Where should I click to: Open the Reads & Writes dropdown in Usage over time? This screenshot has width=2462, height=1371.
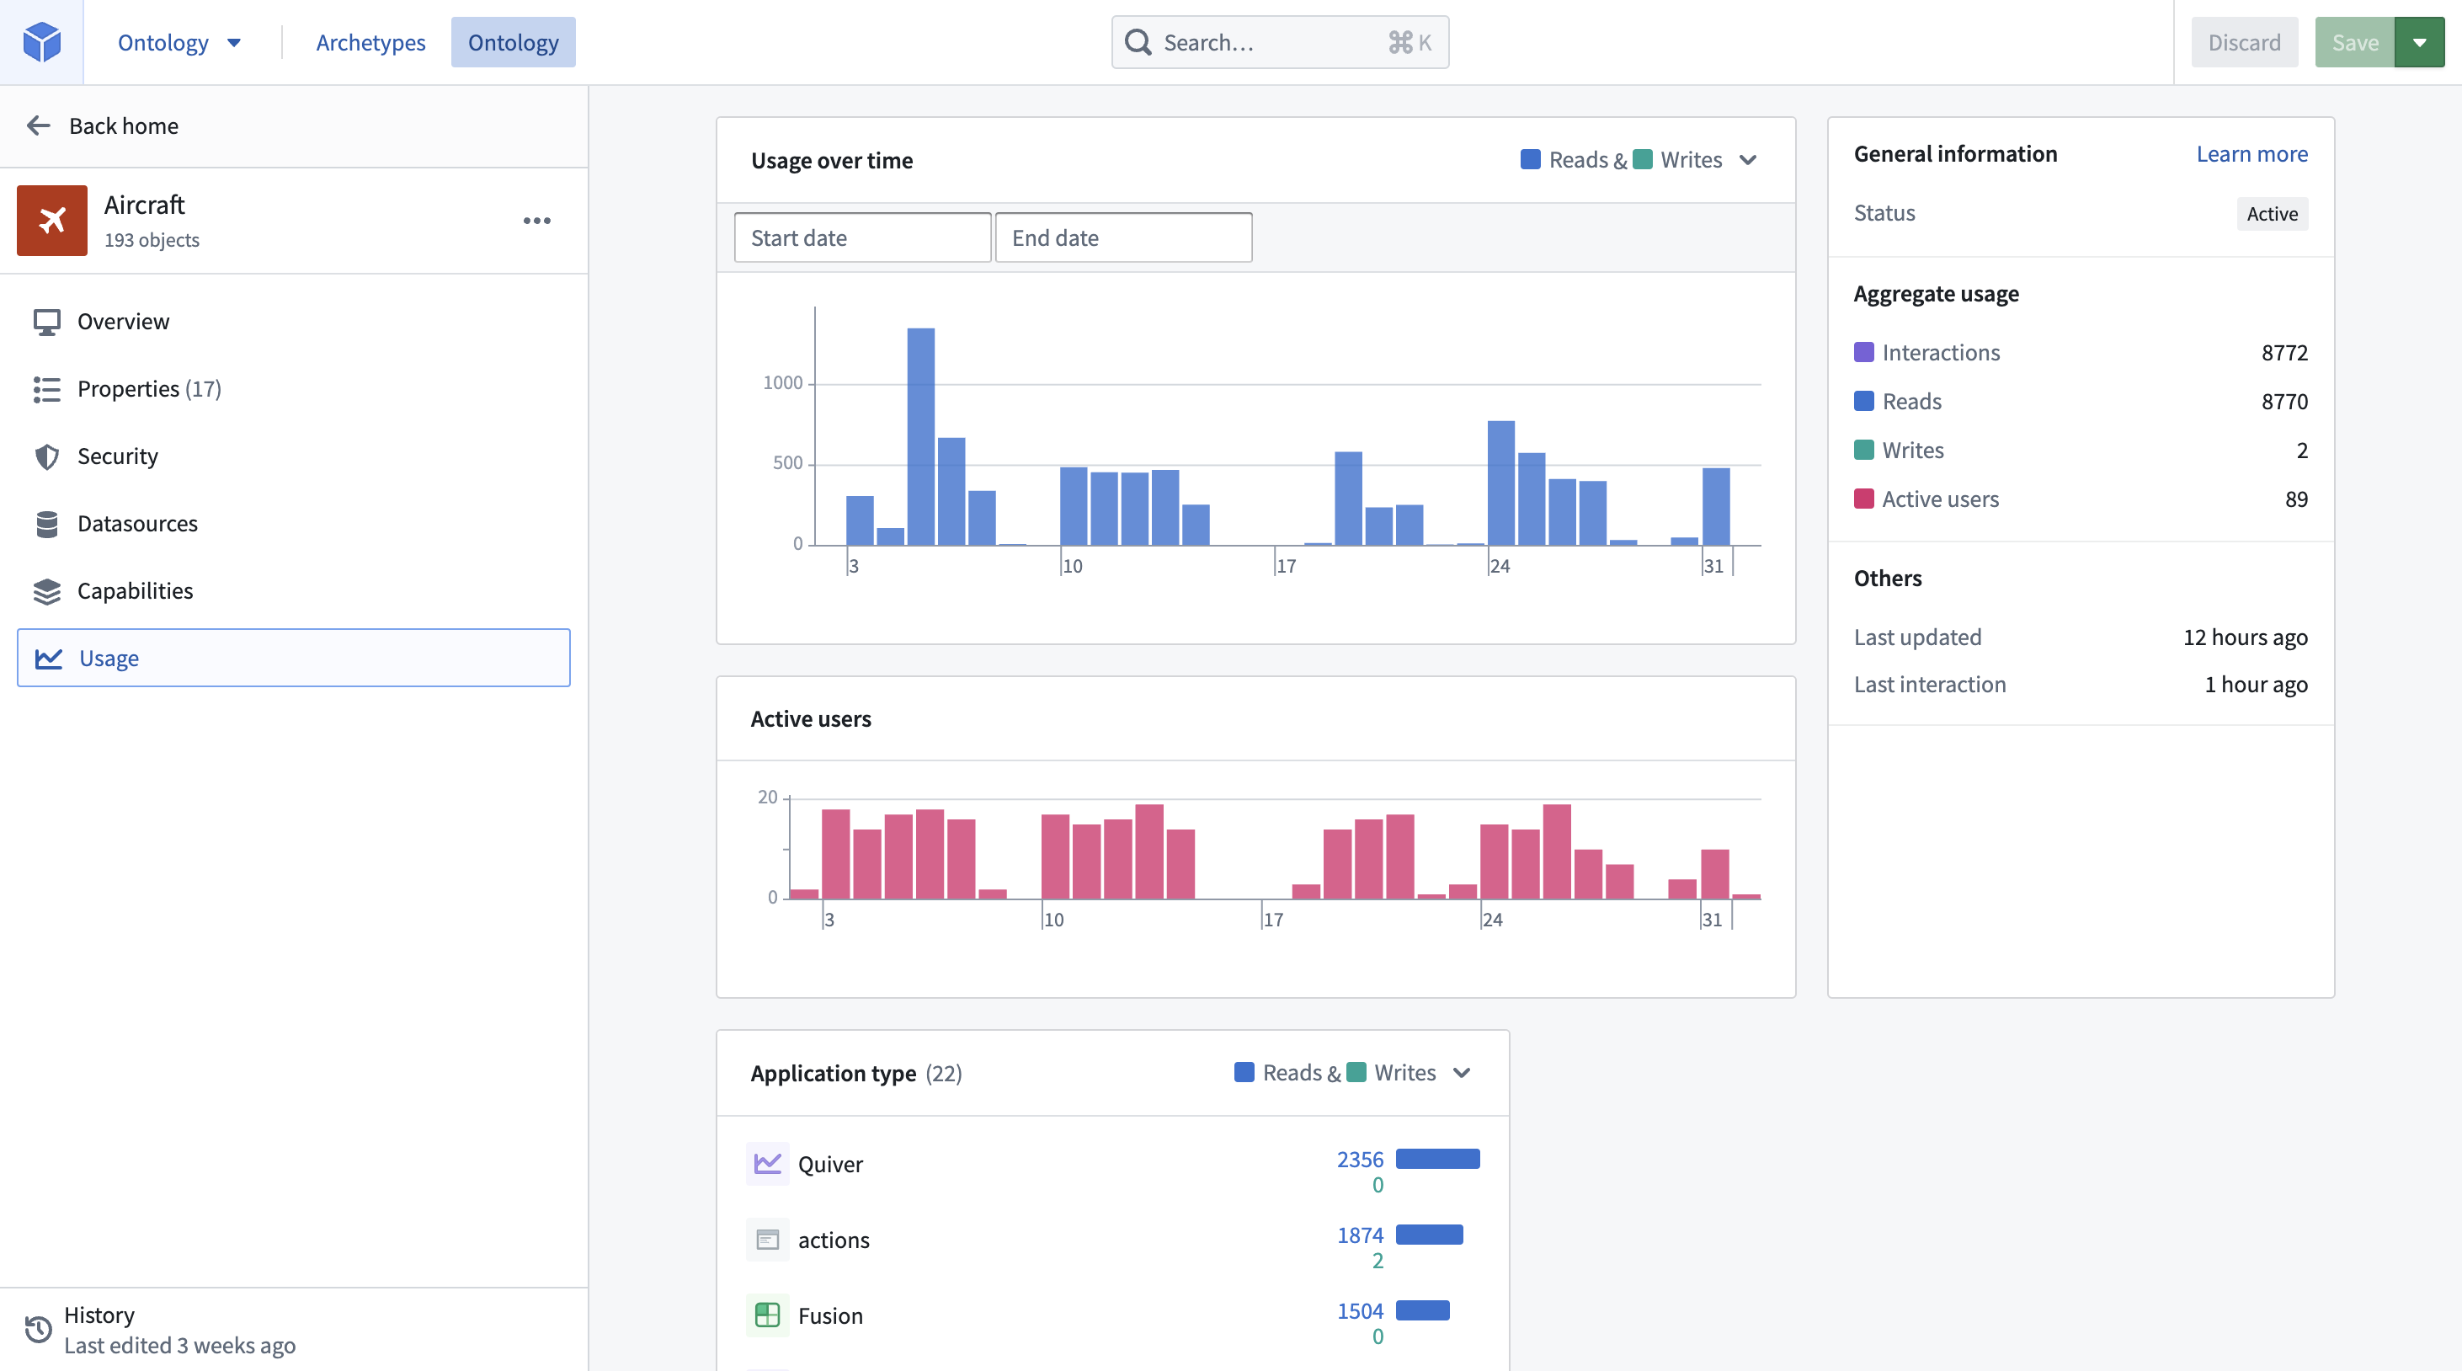pyautogui.click(x=1639, y=160)
